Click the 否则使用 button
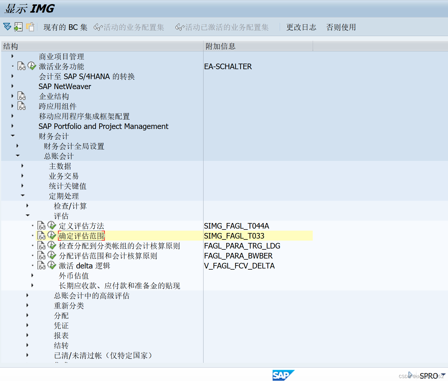The width and height of the screenshot is (448, 381). 341,27
